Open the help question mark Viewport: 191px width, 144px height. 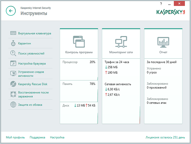(161, 4)
